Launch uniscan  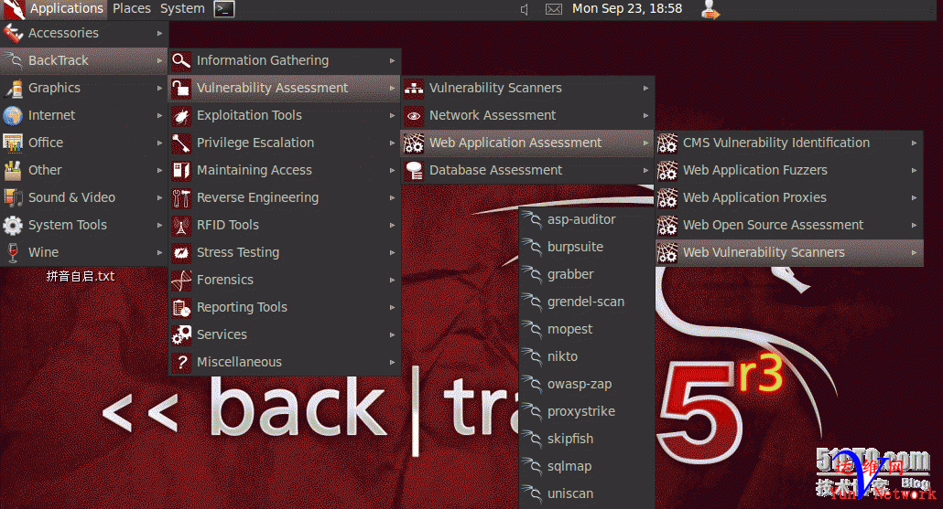(x=587, y=494)
